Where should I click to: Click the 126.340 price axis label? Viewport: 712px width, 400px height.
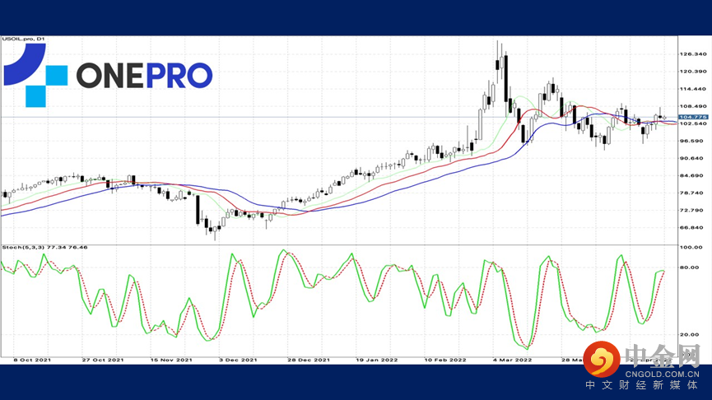tap(693, 54)
